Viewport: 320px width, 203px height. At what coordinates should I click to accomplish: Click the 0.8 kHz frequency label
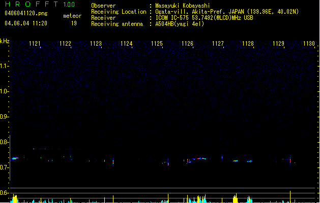pos(4,142)
